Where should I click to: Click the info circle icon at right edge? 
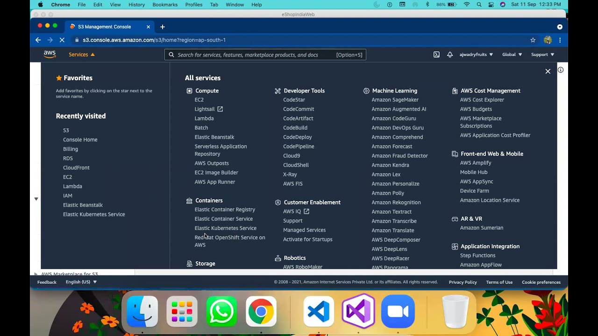[561, 70]
